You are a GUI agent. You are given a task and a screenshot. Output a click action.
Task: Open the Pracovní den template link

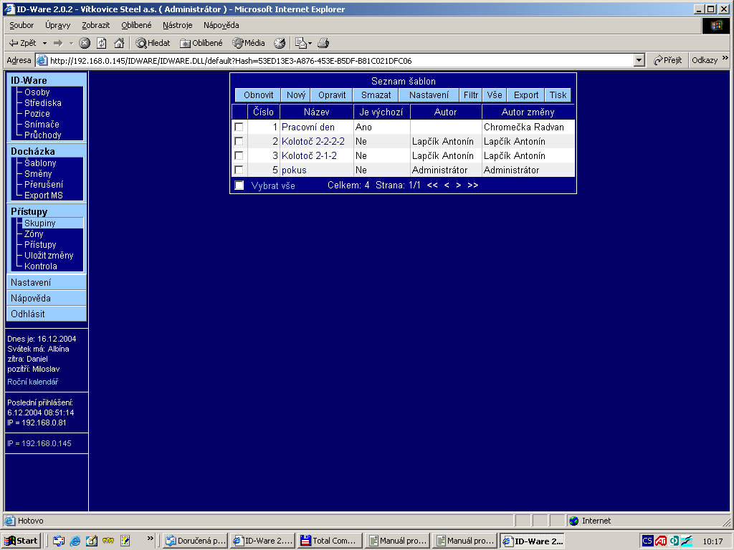(x=308, y=127)
